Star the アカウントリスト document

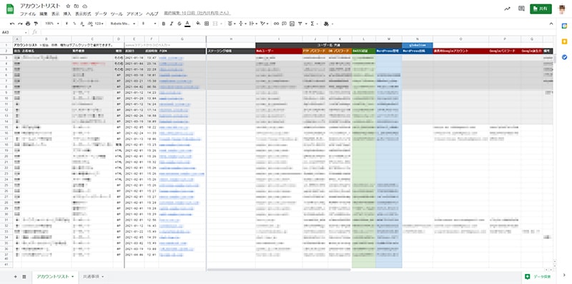tap(68, 6)
